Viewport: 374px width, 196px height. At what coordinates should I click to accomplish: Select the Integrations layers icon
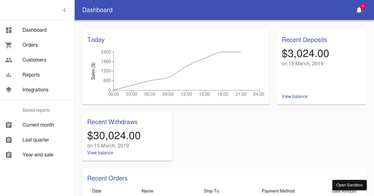click(x=8, y=90)
